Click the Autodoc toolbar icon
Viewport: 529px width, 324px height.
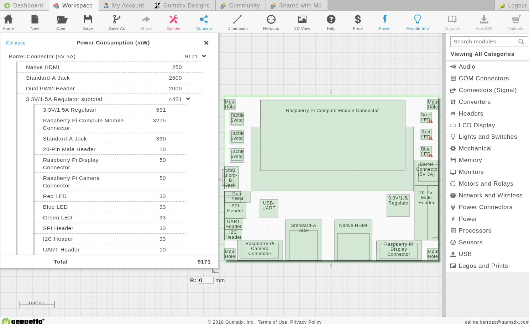(x=452, y=22)
